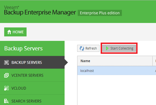Open the Backup Servers sidebar section
The image size is (156, 105).
point(32,62)
